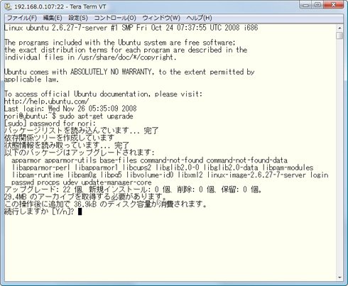Click the sudo apt-get upgrade command line
Viewport: 348px width, 286px height.
[x=69, y=116]
